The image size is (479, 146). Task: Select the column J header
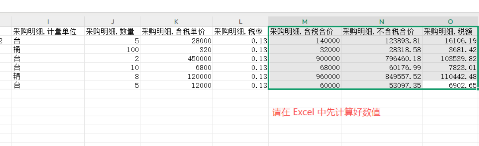pos(112,22)
